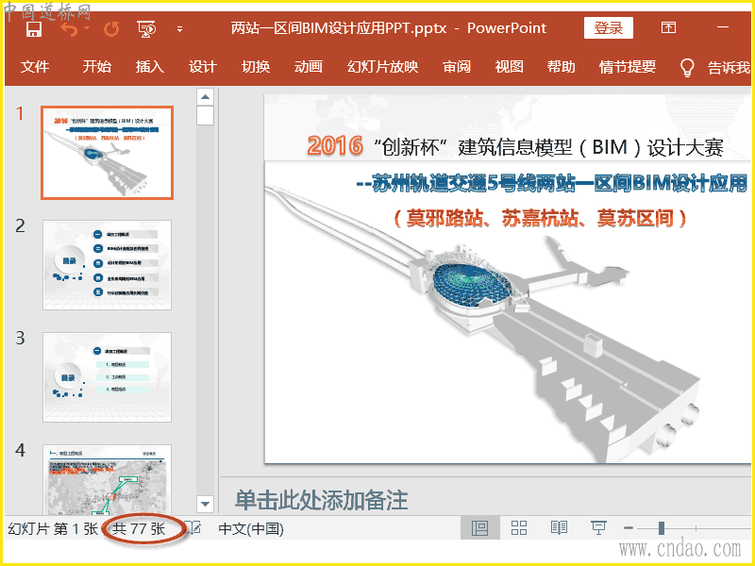Screen dimensions: 755x566
Task: Click the blue 苏州轨道交通5号线 subtitle
Action: pos(552,184)
